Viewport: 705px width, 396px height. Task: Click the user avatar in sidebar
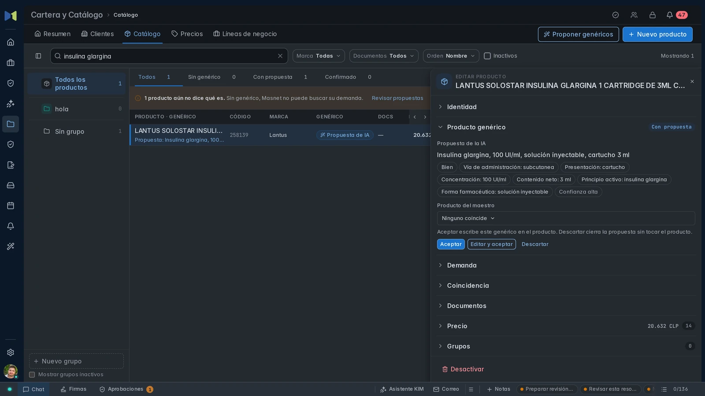click(x=11, y=371)
